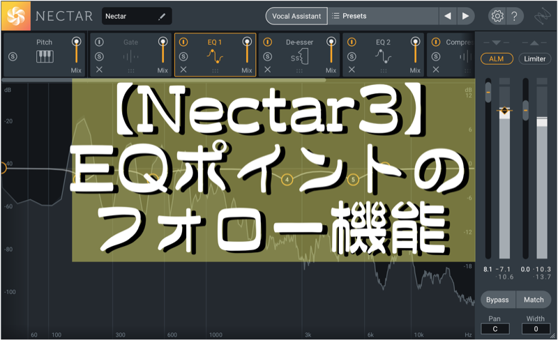Click the Pan value field C
Screen dimensions: 558x340
495,329
